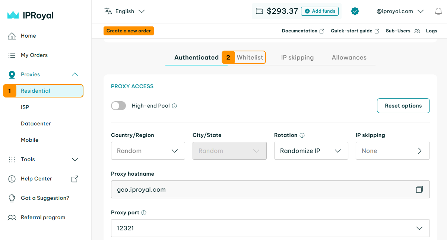
Task: Click the Quick-start guide external link icon
Action: 377,31
